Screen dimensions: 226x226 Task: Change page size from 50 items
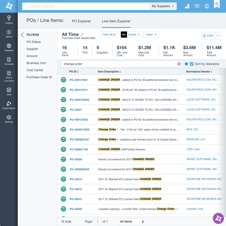point(131,221)
